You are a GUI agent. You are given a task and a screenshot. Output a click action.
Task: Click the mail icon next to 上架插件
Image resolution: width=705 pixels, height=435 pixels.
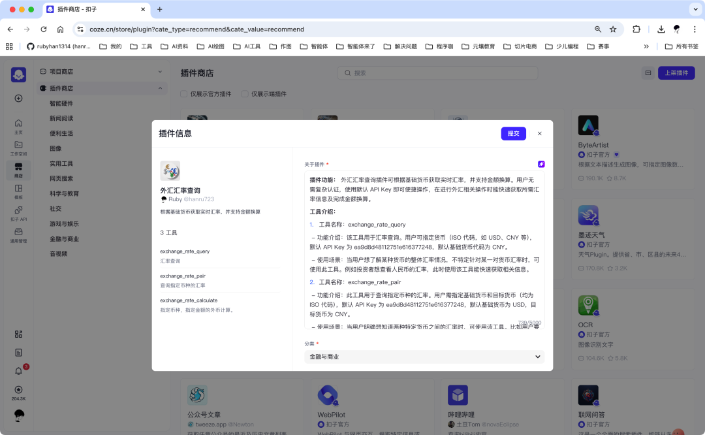(x=648, y=73)
